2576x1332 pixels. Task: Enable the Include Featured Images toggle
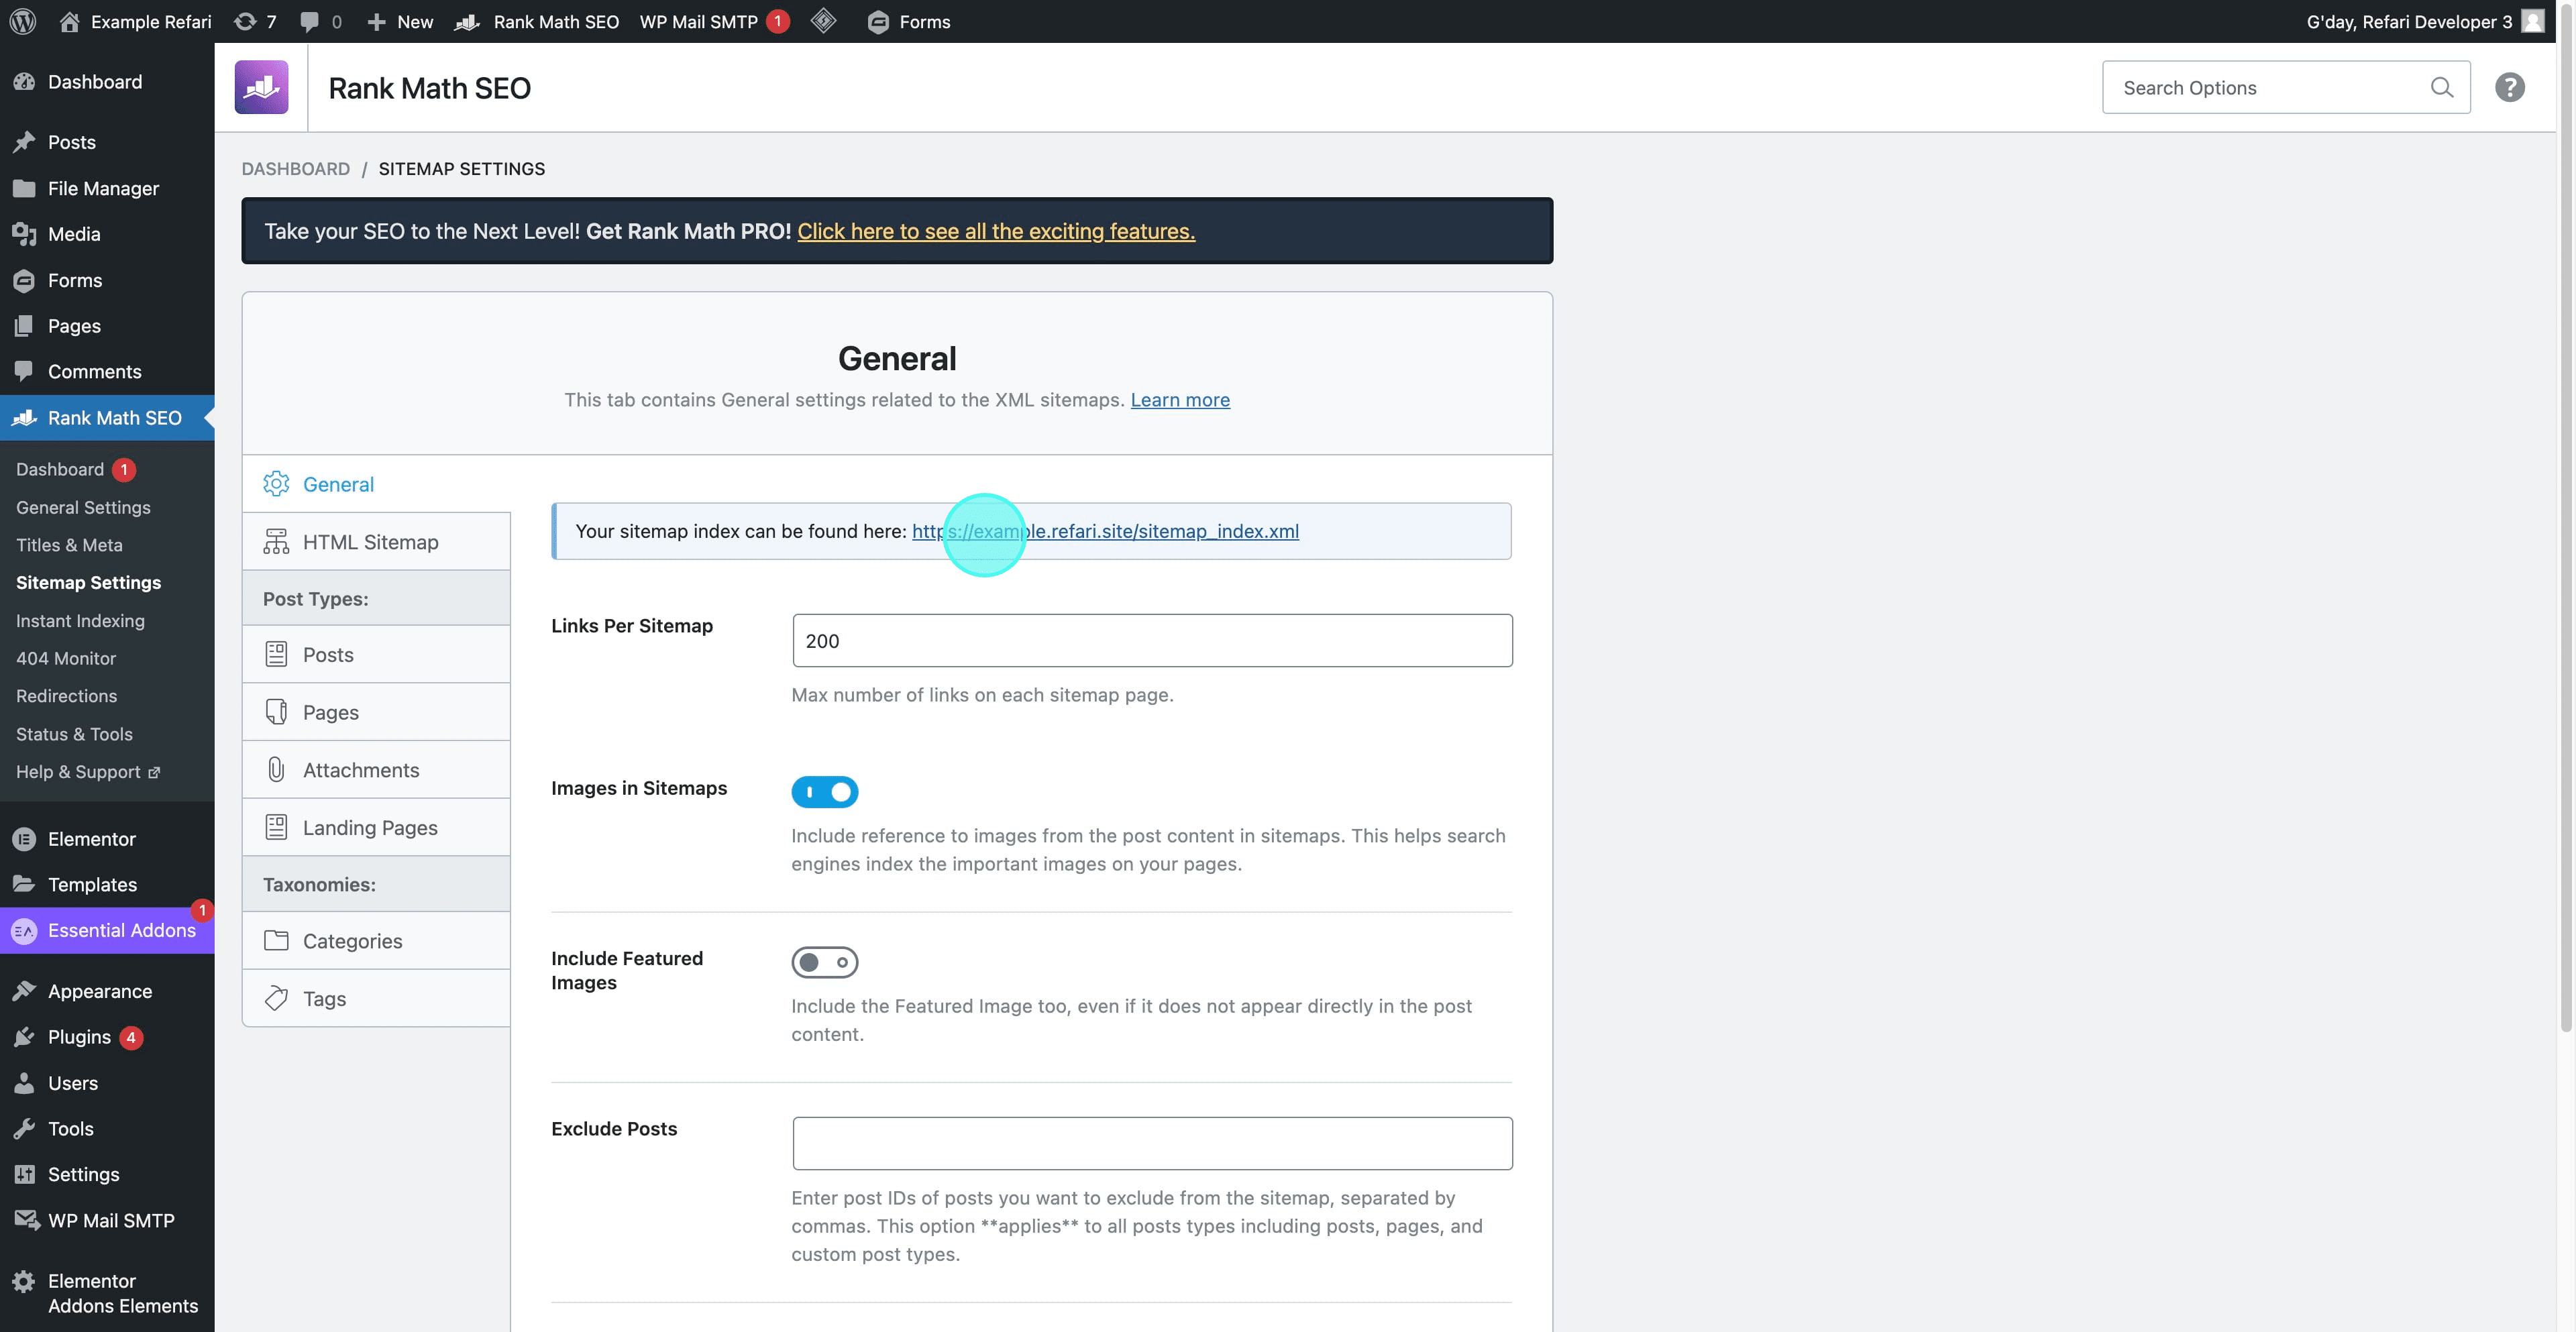click(x=824, y=962)
